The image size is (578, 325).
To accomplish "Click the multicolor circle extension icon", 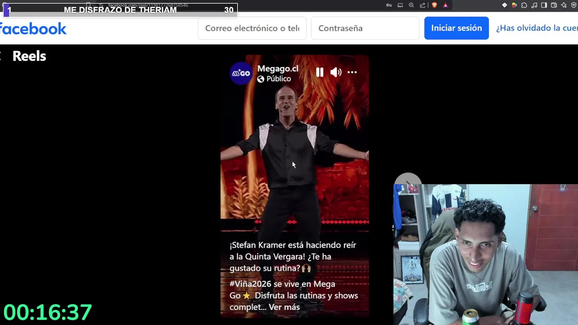I will pos(514,5).
